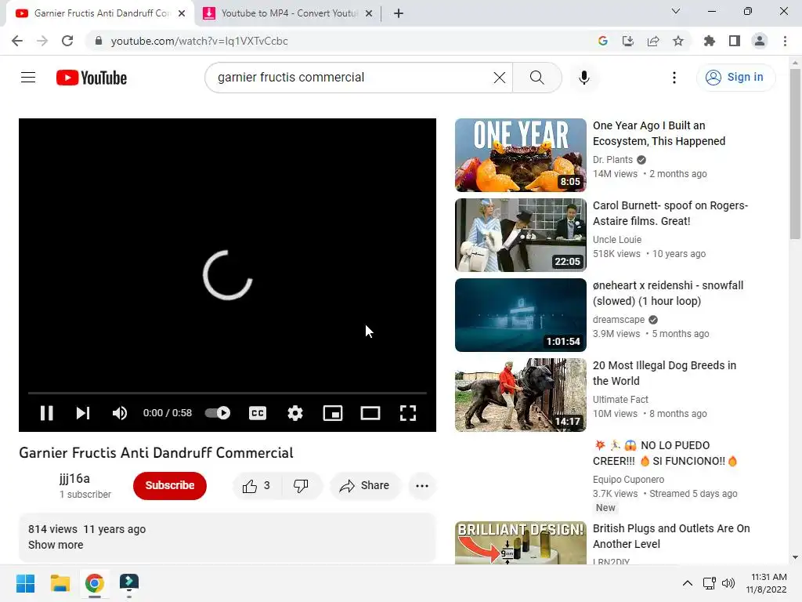Go back to previous page
Image resolution: width=802 pixels, height=602 pixels.
[17, 41]
